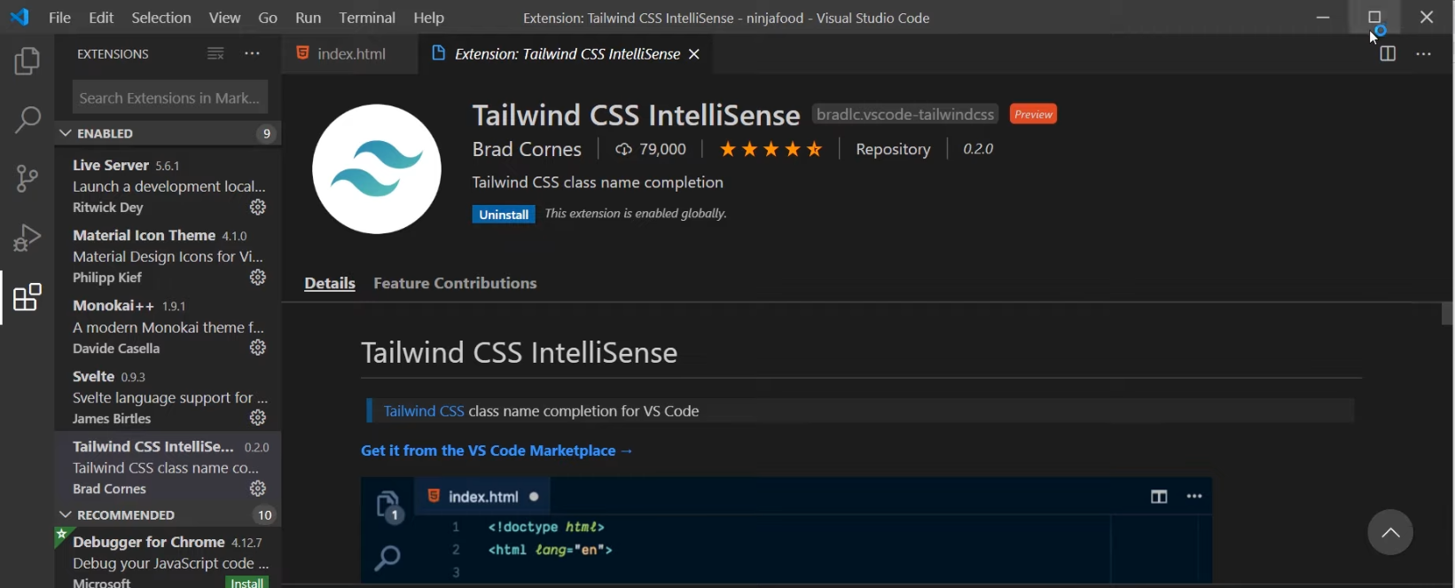The width and height of the screenshot is (1455, 588).
Task: Open the Terminal menu
Action: click(367, 18)
